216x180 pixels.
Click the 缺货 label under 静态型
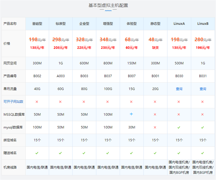[x=155, y=48]
